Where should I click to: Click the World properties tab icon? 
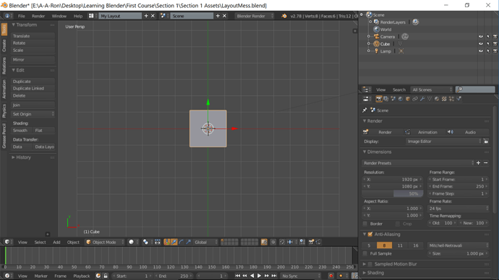401,99
